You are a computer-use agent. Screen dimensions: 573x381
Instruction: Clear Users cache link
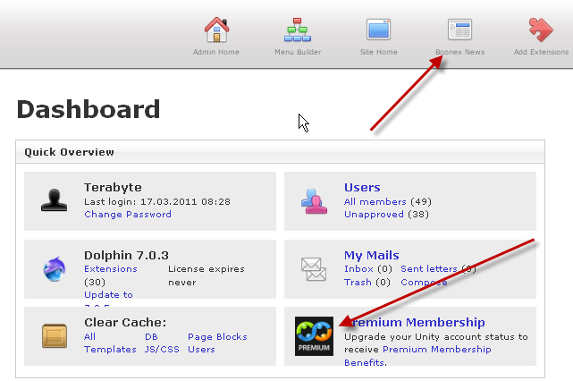[201, 349]
